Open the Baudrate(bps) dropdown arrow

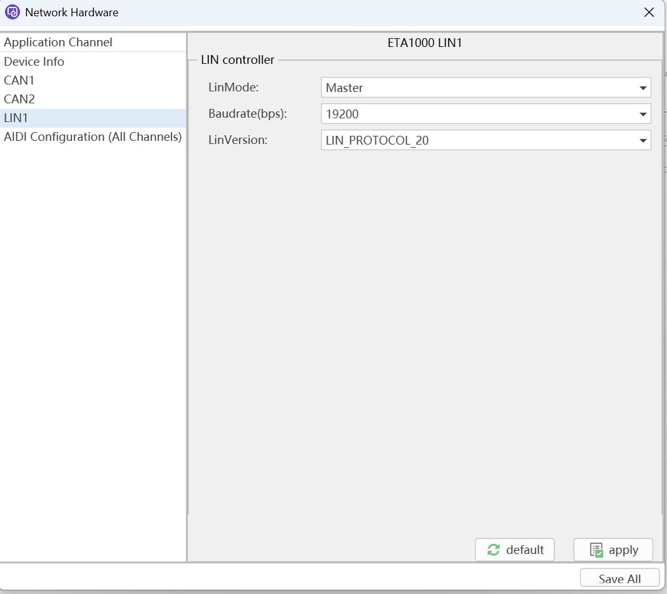coord(643,115)
